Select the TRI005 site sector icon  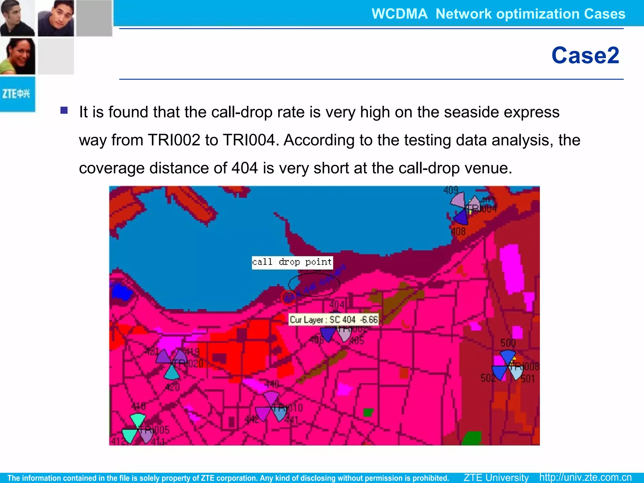click(x=137, y=428)
